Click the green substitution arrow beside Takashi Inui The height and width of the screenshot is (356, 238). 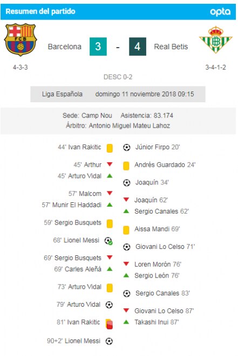126,321
